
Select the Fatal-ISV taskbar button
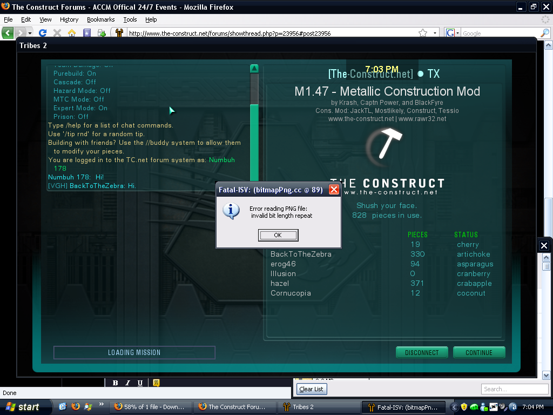point(403,407)
